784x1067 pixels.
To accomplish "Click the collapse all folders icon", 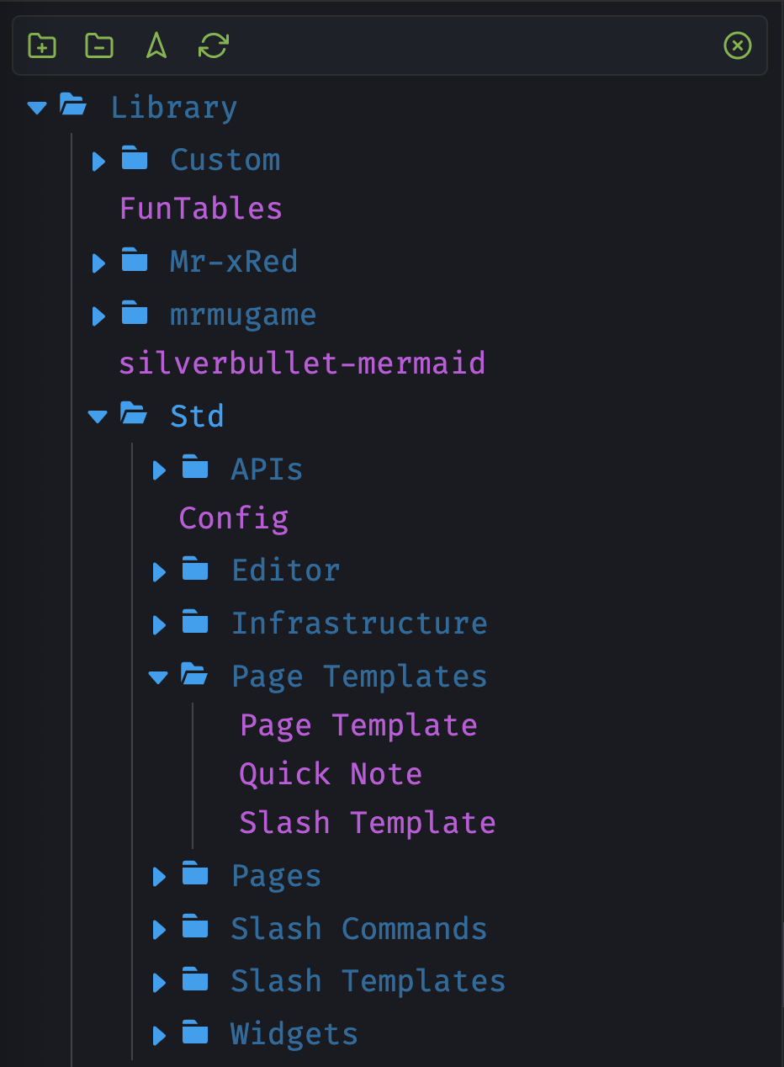I will click(x=99, y=45).
